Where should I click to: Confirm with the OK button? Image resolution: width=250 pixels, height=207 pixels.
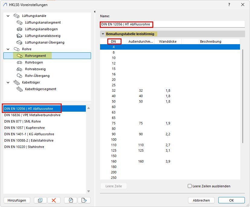(231, 200)
